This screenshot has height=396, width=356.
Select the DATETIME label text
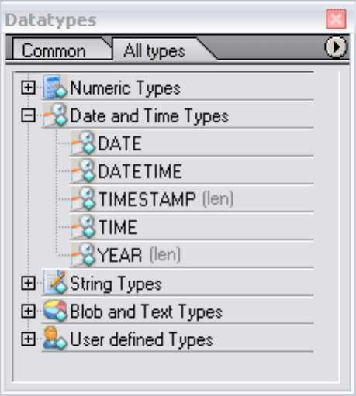[140, 171]
